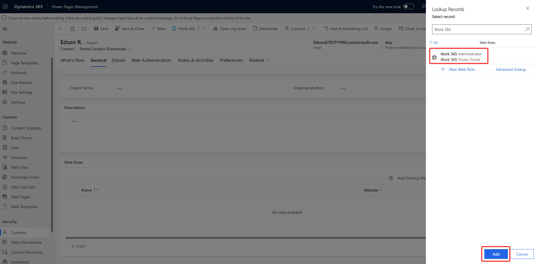Open Advanced lookup
This screenshot has width=538, height=264.
pos(510,69)
